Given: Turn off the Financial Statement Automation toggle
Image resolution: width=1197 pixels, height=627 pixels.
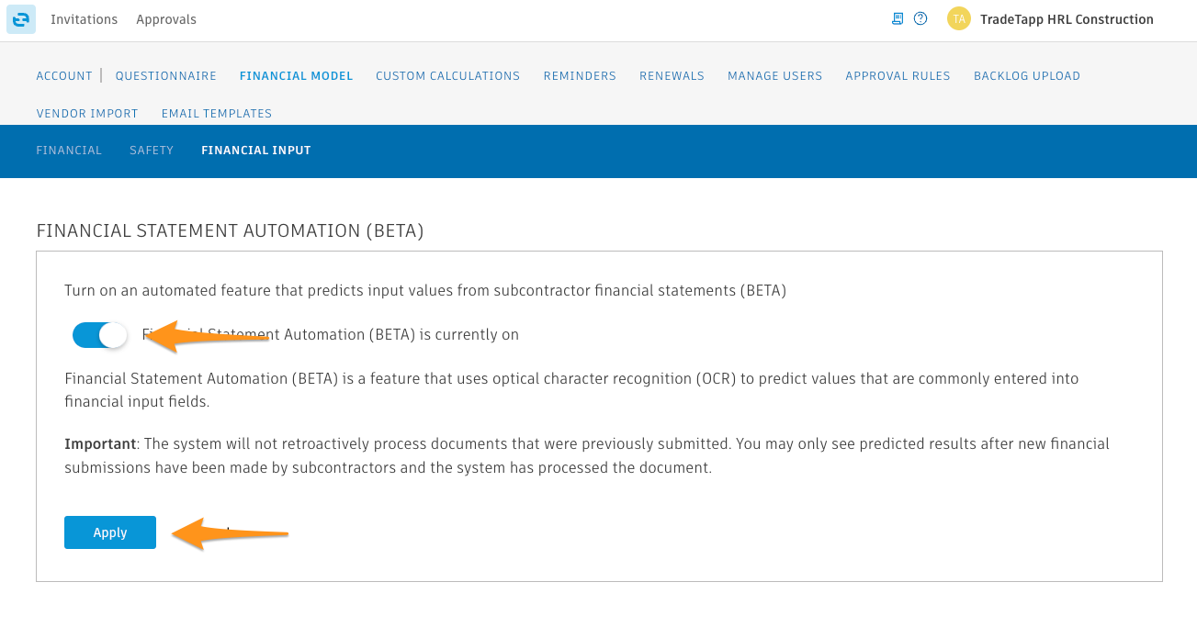Looking at the screenshot, I should tap(99, 335).
